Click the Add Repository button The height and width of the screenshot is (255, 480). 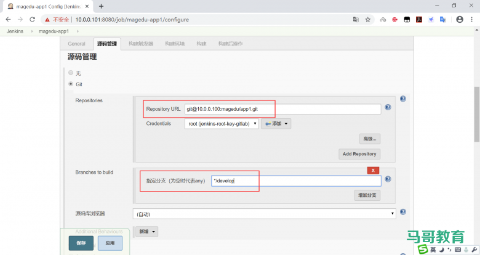point(359,154)
